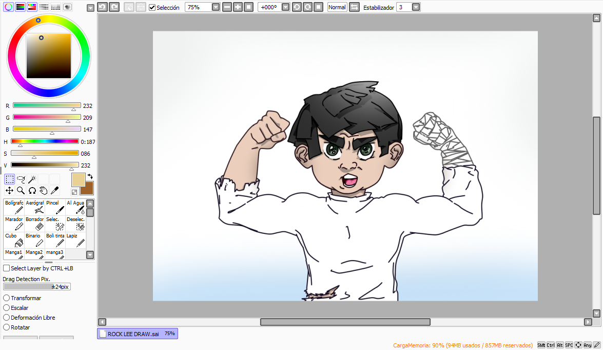Toggle transparent color checker icon
The width and height of the screenshot is (603, 350).
pos(74,192)
